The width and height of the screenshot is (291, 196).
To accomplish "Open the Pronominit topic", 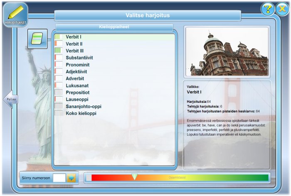I will 114,65.
